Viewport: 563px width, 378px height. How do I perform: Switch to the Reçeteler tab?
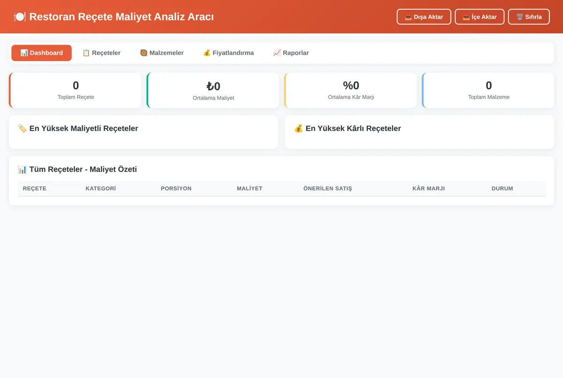coord(101,53)
